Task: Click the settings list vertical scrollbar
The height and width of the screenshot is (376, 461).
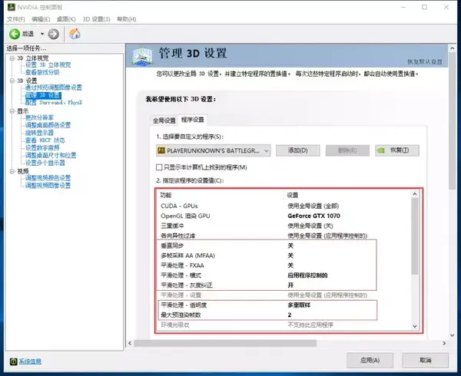Action: 416,253
